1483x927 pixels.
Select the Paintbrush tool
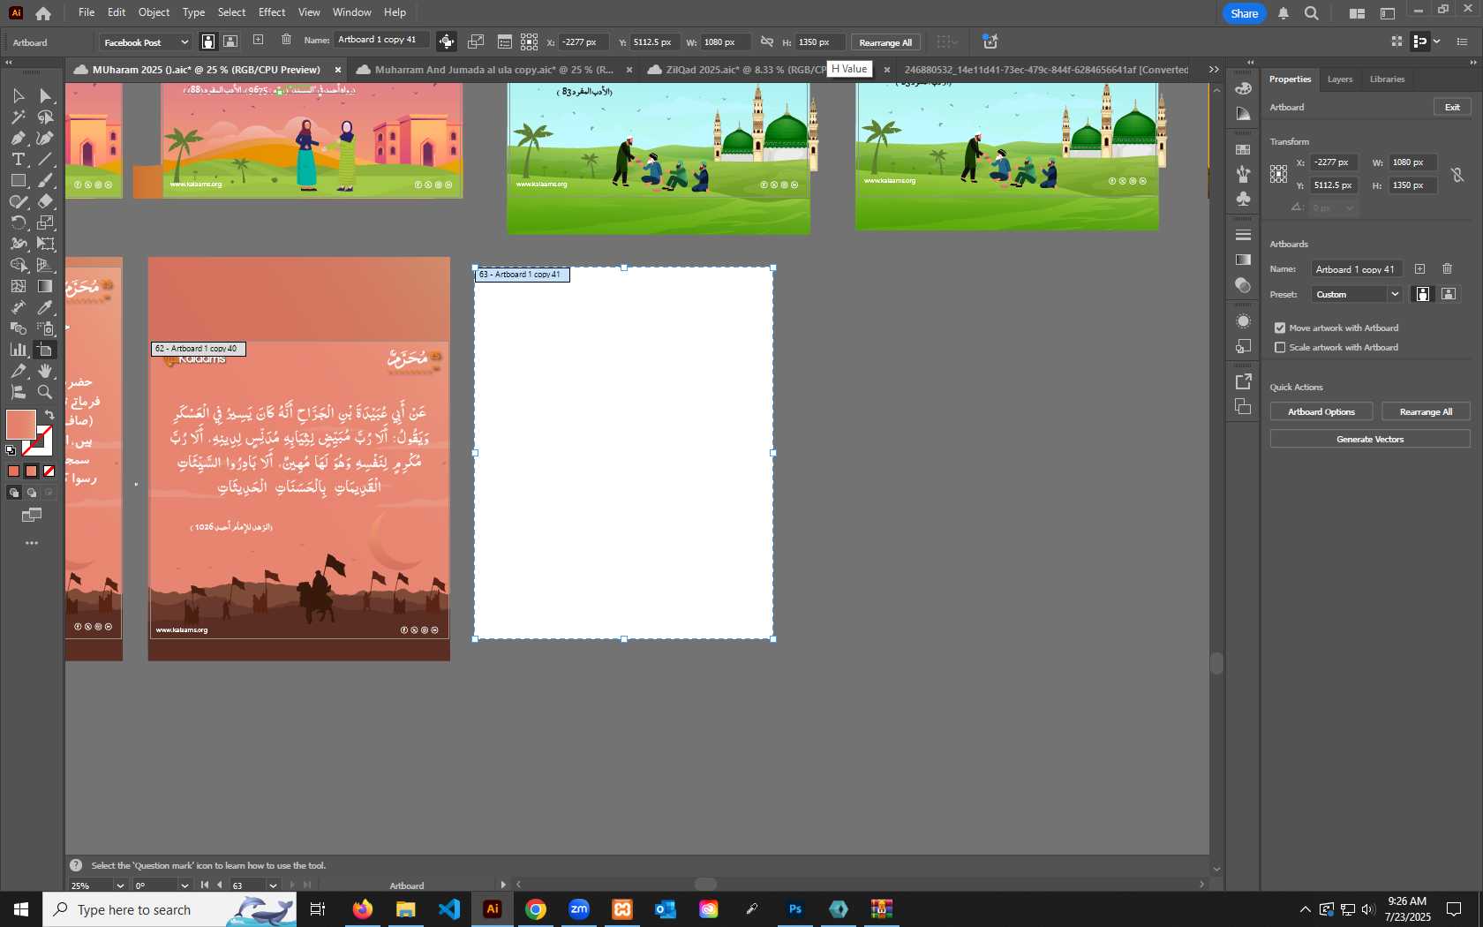pyautogui.click(x=46, y=180)
